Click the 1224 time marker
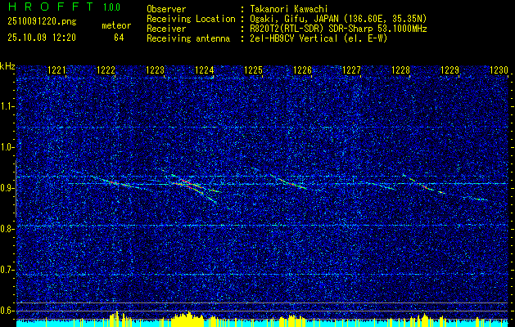Screen dimensions: 515x327 tap(205, 70)
